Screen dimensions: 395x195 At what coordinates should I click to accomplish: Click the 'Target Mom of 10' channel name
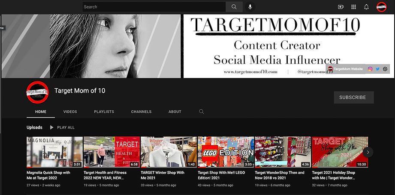80,91
